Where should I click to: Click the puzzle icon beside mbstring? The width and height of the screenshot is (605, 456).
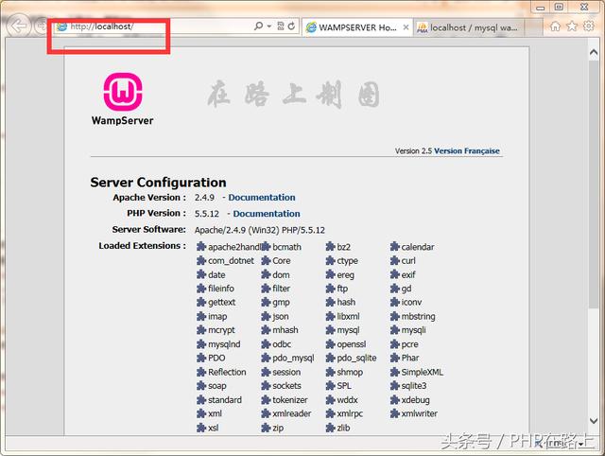(395, 316)
